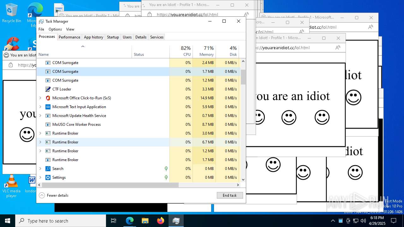Switch to the Users tab
This screenshot has width=404, height=227.
127,37
